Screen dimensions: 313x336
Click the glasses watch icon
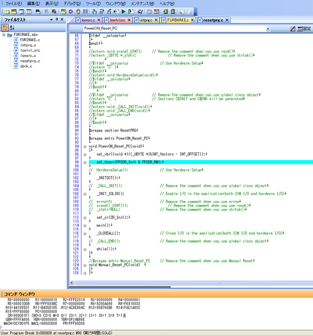(140, 11)
